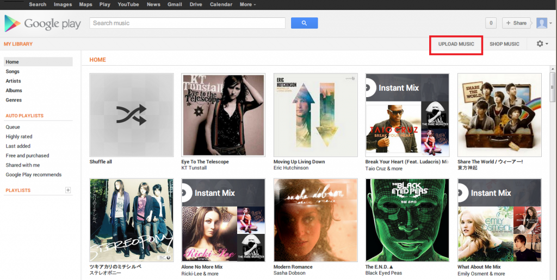Open the Highly rated auto playlist
Image resolution: width=557 pixels, height=280 pixels.
pyautogui.click(x=19, y=137)
